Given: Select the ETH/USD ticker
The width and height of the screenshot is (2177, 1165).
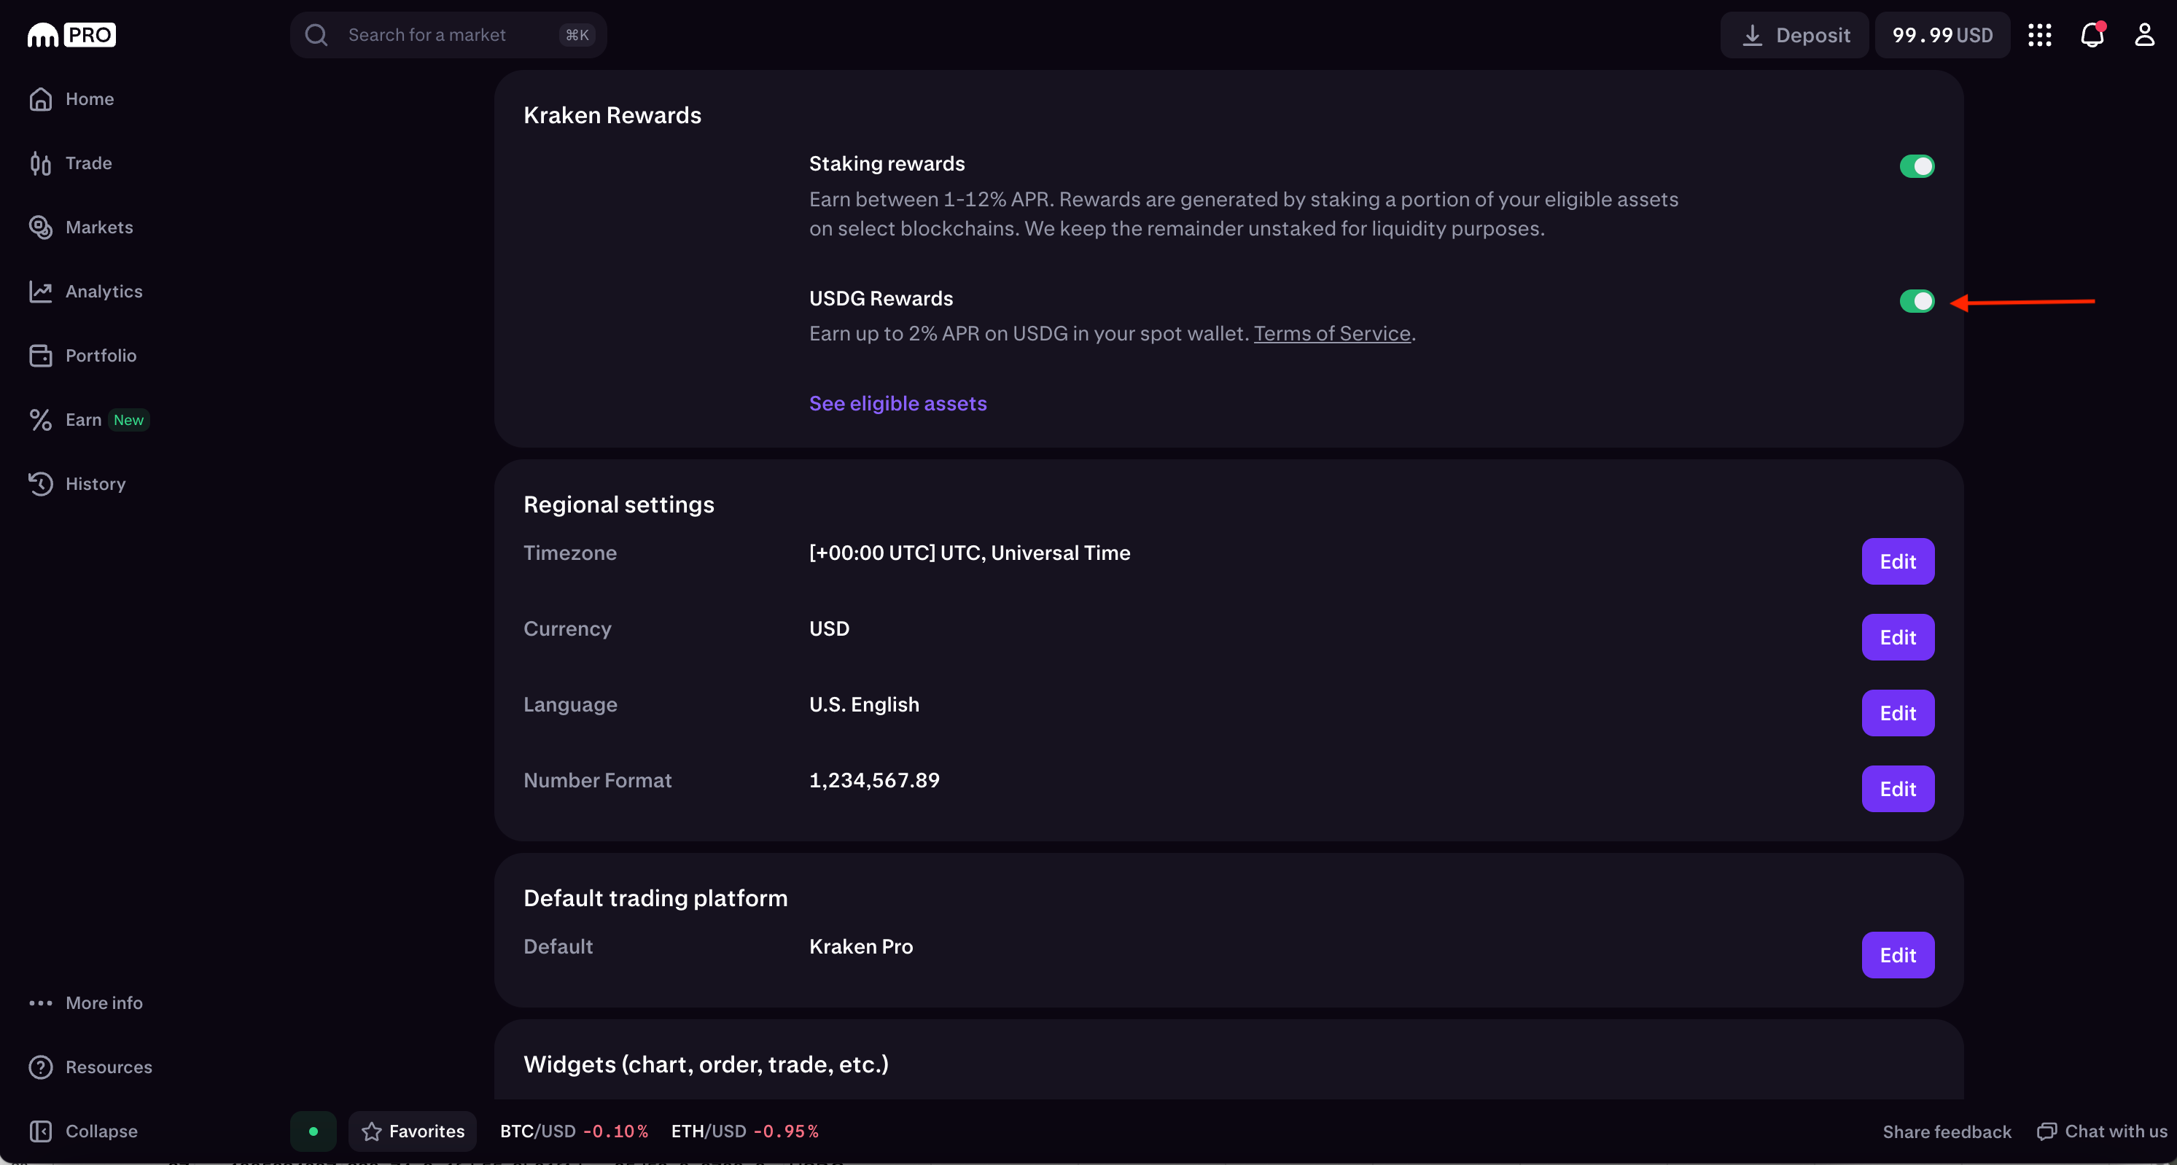Looking at the screenshot, I should click(x=744, y=1131).
